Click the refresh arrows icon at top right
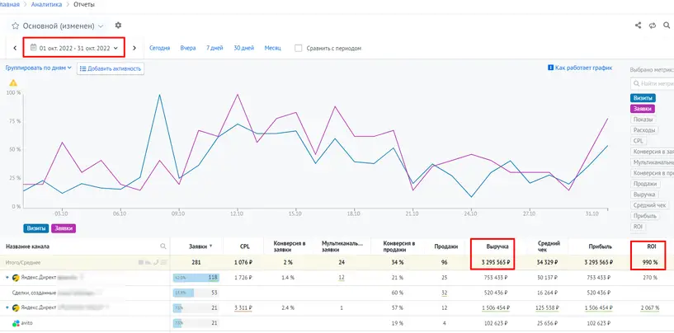 (x=653, y=26)
